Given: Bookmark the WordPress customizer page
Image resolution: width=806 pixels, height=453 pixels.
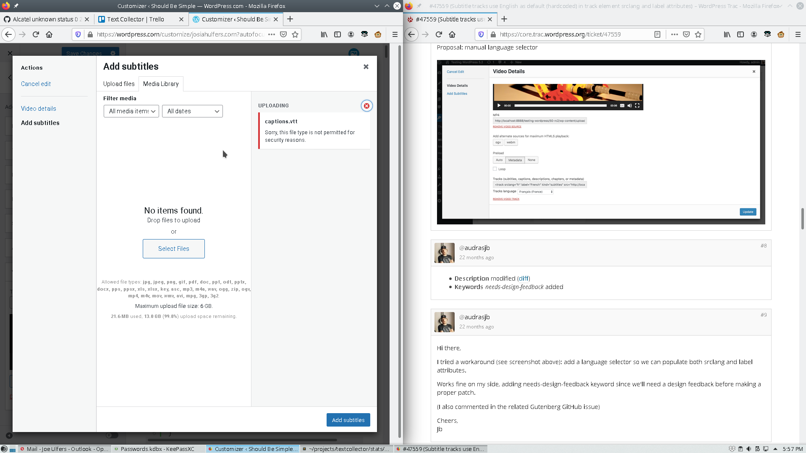Looking at the screenshot, I should pyautogui.click(x=295, y=34).
